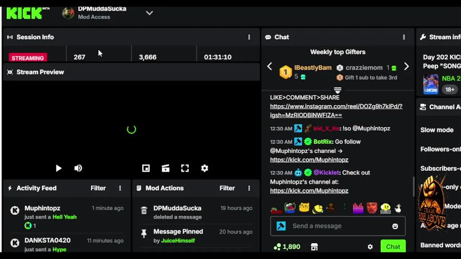461x259 pixels.
Task: Click the NBA 2K26 game thumbnail
Action: pyautogui.click(x=431, y=84)
